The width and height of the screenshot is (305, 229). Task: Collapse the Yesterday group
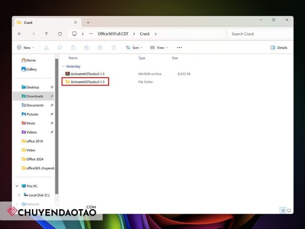tap(63, 66)
